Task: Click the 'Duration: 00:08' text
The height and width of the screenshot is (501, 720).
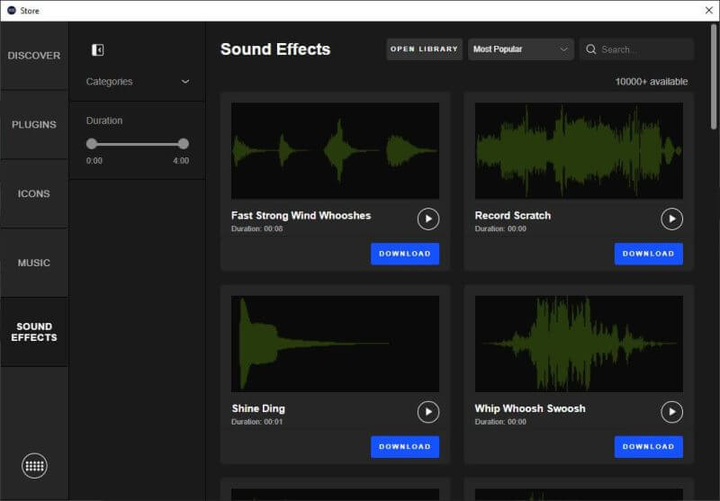Action: [256, 229]
